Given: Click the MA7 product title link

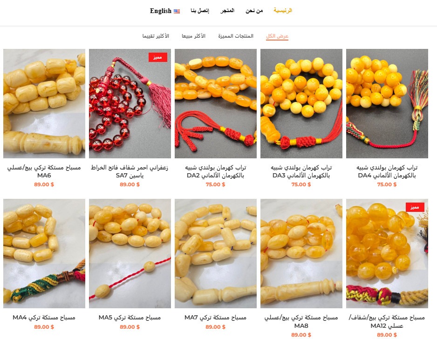Looking at the screenshot, I should (215, 318).
